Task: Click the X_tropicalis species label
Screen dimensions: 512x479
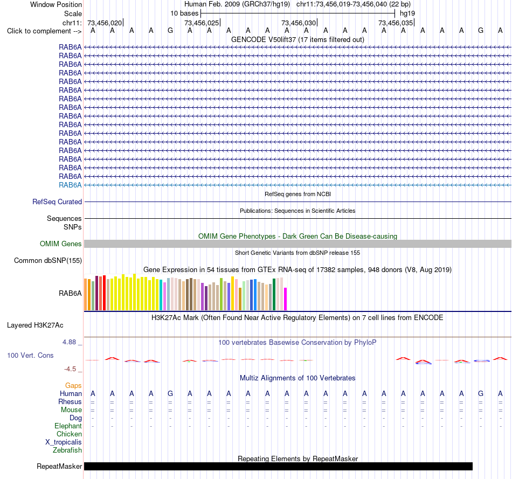Action: [x=64, y=442]
